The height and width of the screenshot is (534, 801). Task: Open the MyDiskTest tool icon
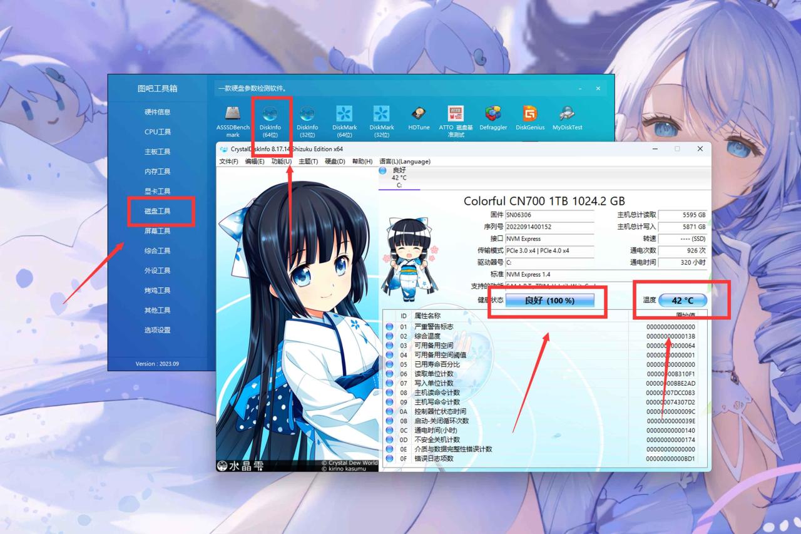(567, 114)
